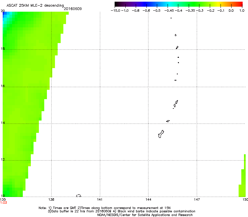Click the red end of the color bar
The height and width of the screenshot is (217, 248).
click(x=239, y=4)
